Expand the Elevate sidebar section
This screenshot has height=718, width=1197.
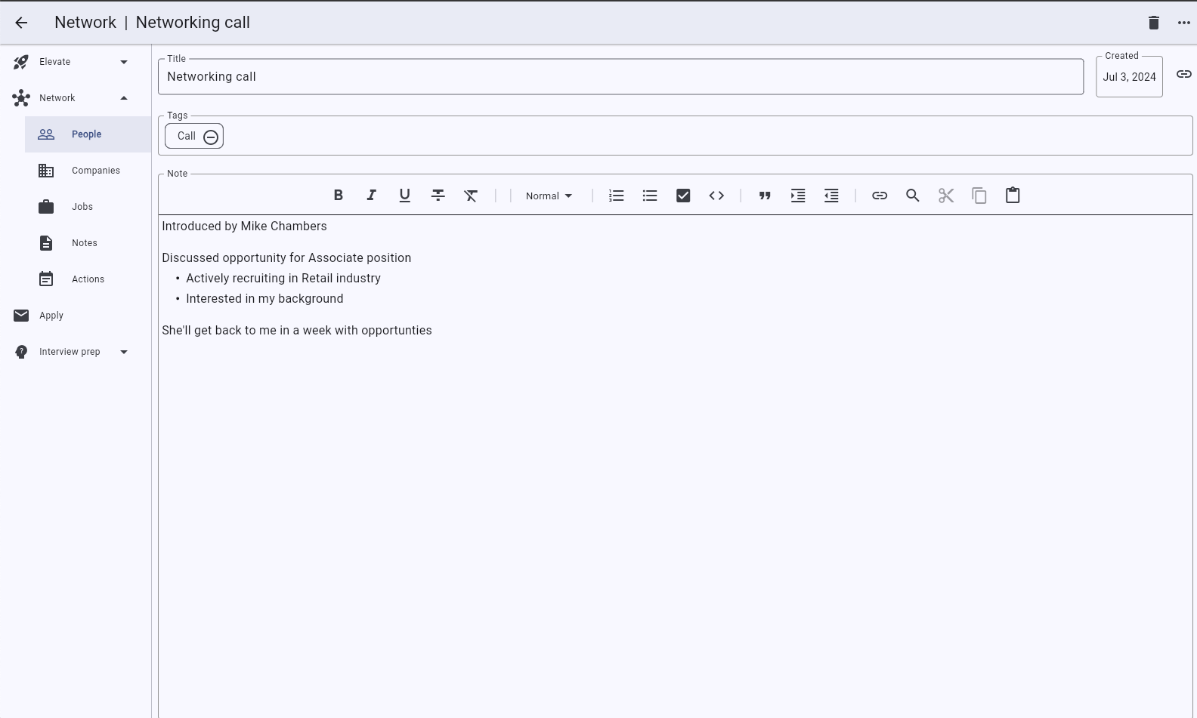(x=124, y=62)
